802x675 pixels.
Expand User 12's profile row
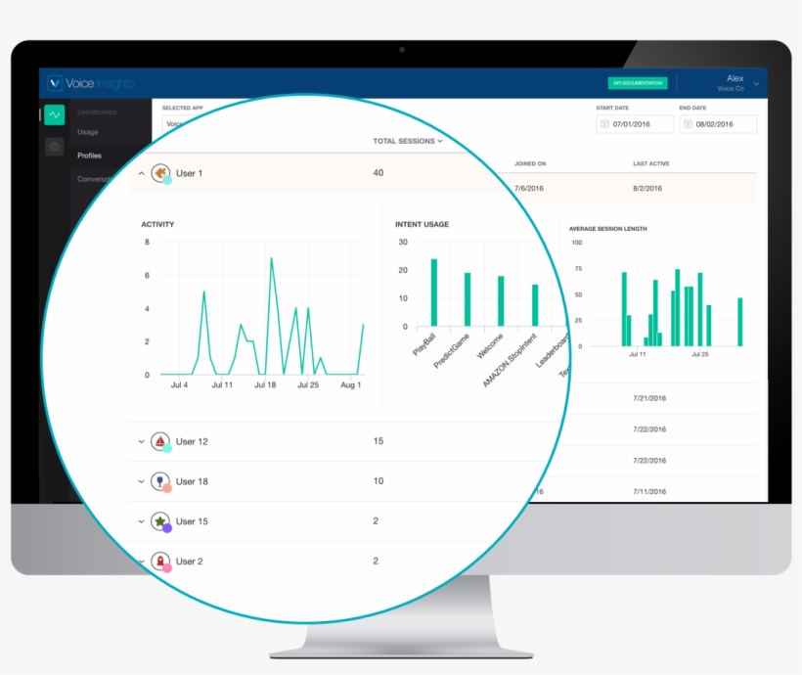point(140,441)
